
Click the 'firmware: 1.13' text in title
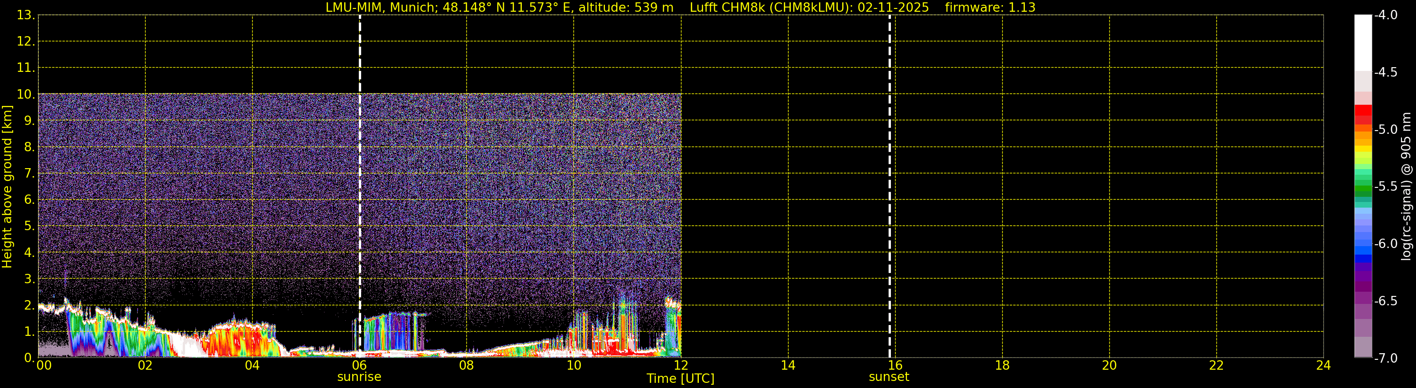coord(990,7)
